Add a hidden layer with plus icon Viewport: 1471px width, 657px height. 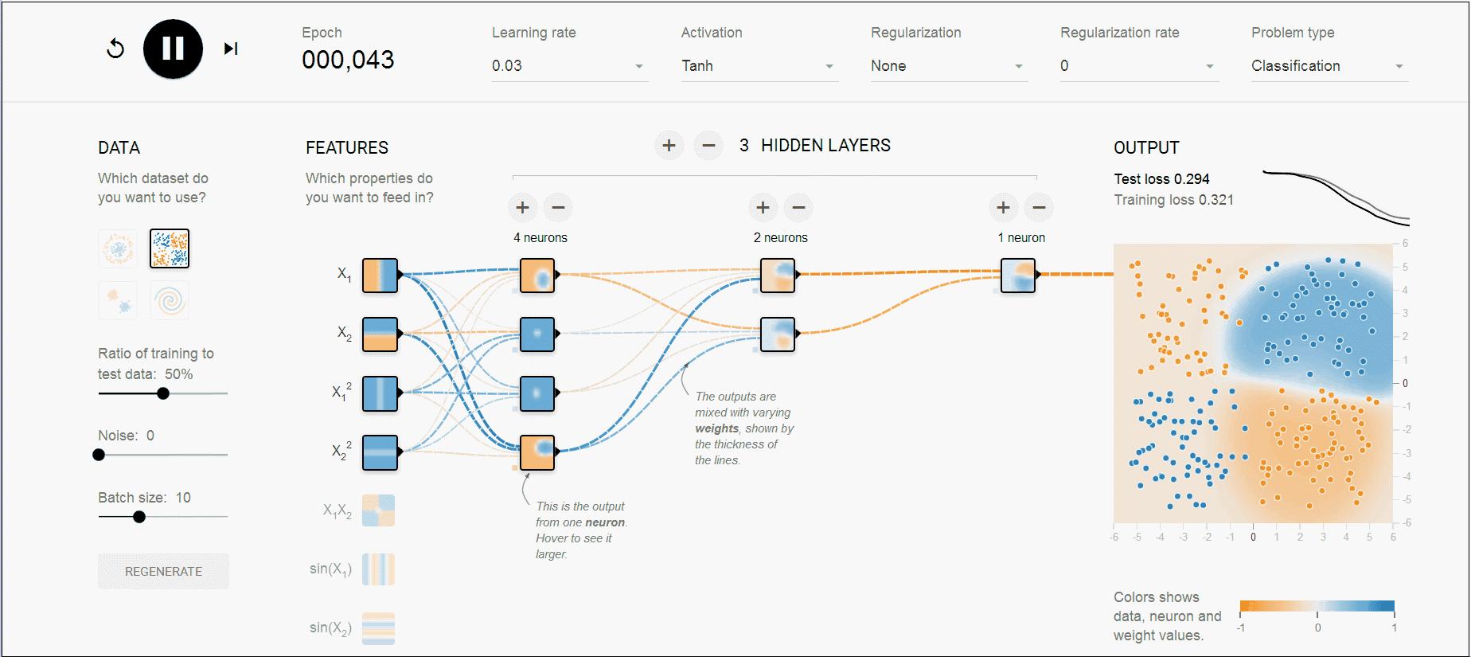(x=669, y=146)
